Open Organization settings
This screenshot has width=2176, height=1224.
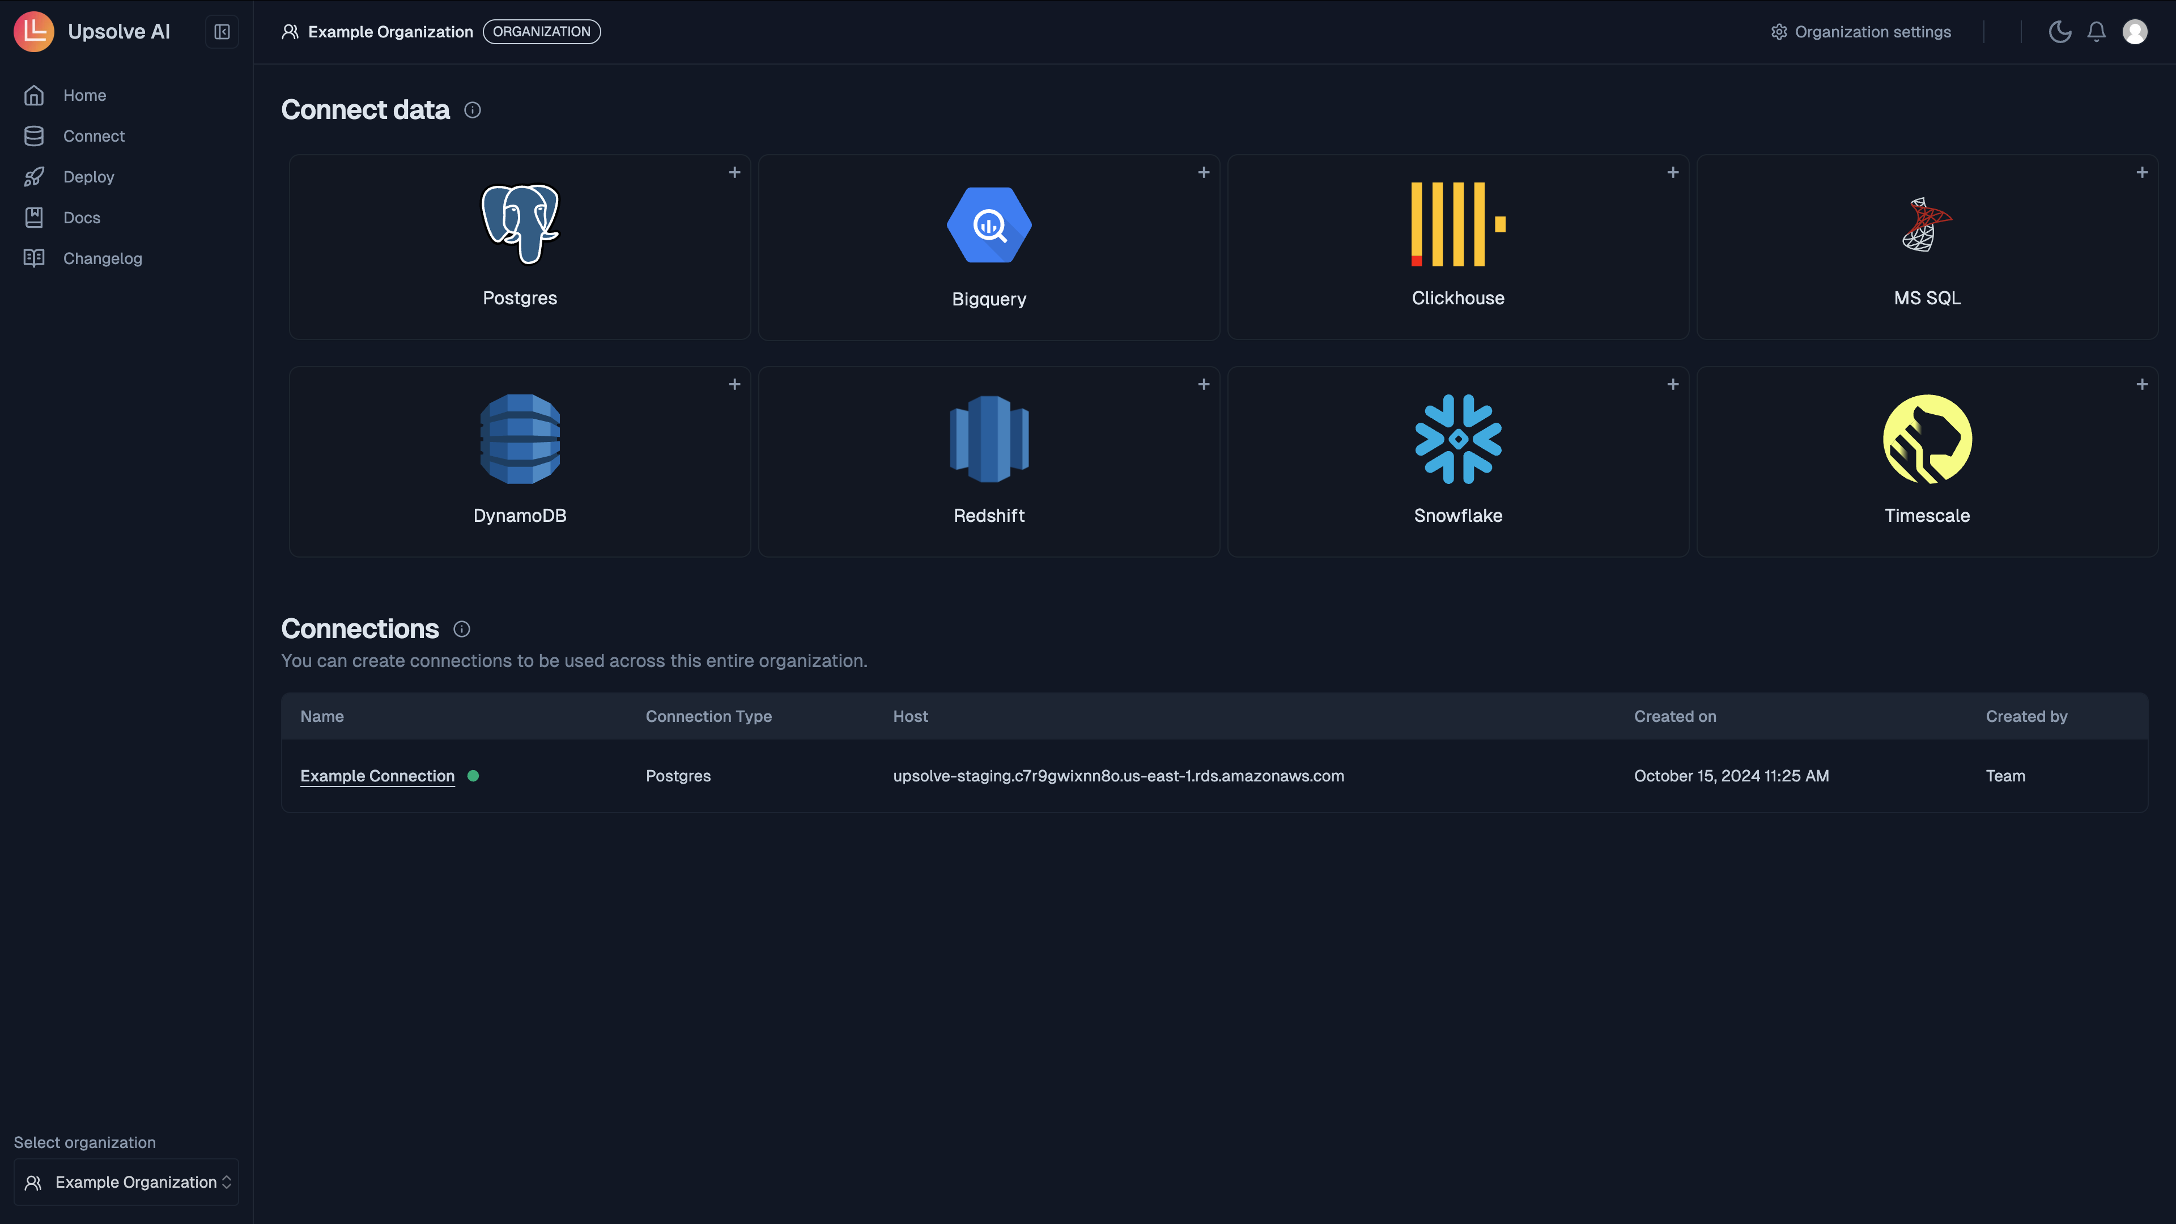point(1861,31)
